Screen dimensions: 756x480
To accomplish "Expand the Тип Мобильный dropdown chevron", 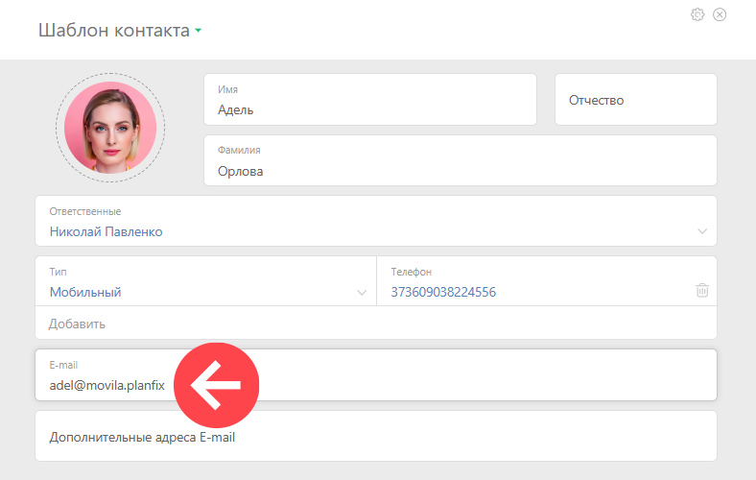I will click(x=362, y=293).
